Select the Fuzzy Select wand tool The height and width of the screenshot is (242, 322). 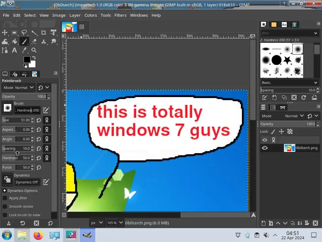point(34,32)
